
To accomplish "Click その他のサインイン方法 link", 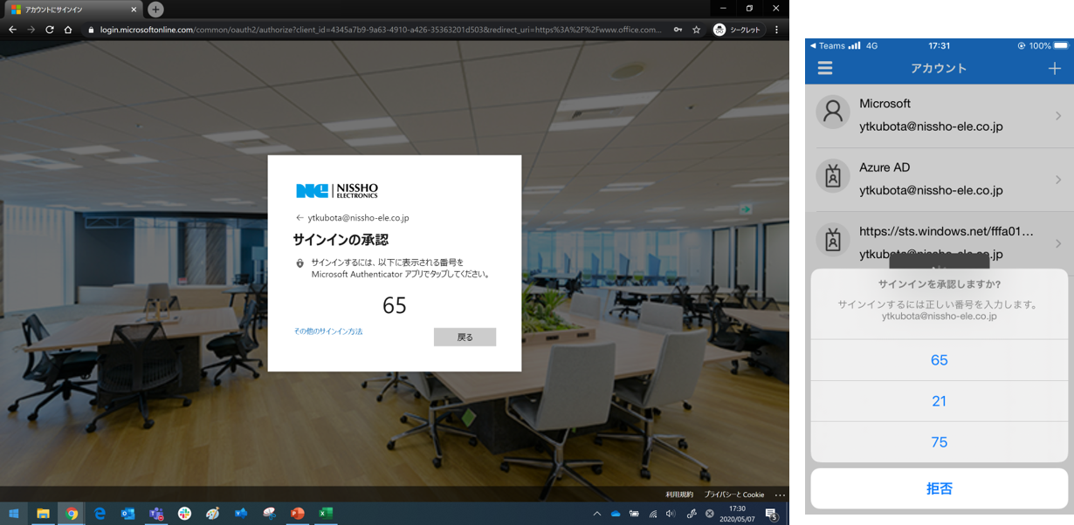I will click(328, 331).
